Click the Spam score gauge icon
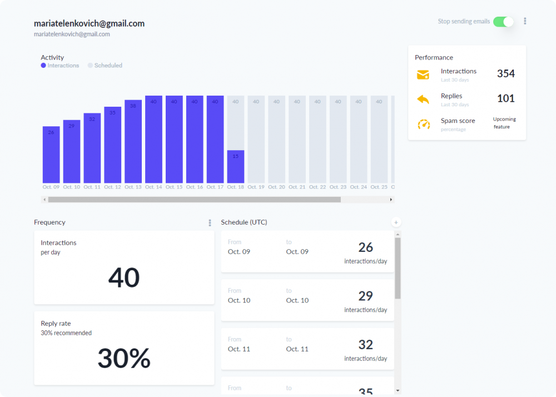This screenshot has height=397, width=556. click(x=424, y=125)
